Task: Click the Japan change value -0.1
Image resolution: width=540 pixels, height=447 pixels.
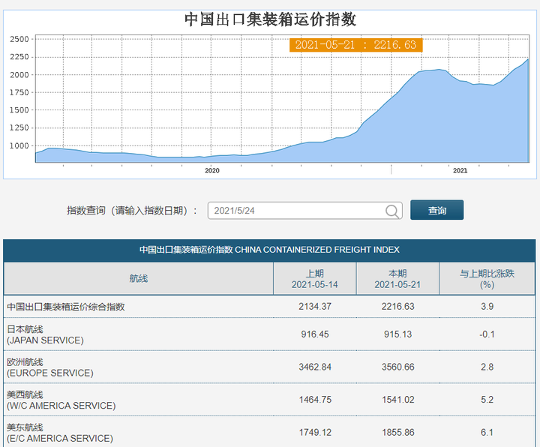Action: [487, 334]
